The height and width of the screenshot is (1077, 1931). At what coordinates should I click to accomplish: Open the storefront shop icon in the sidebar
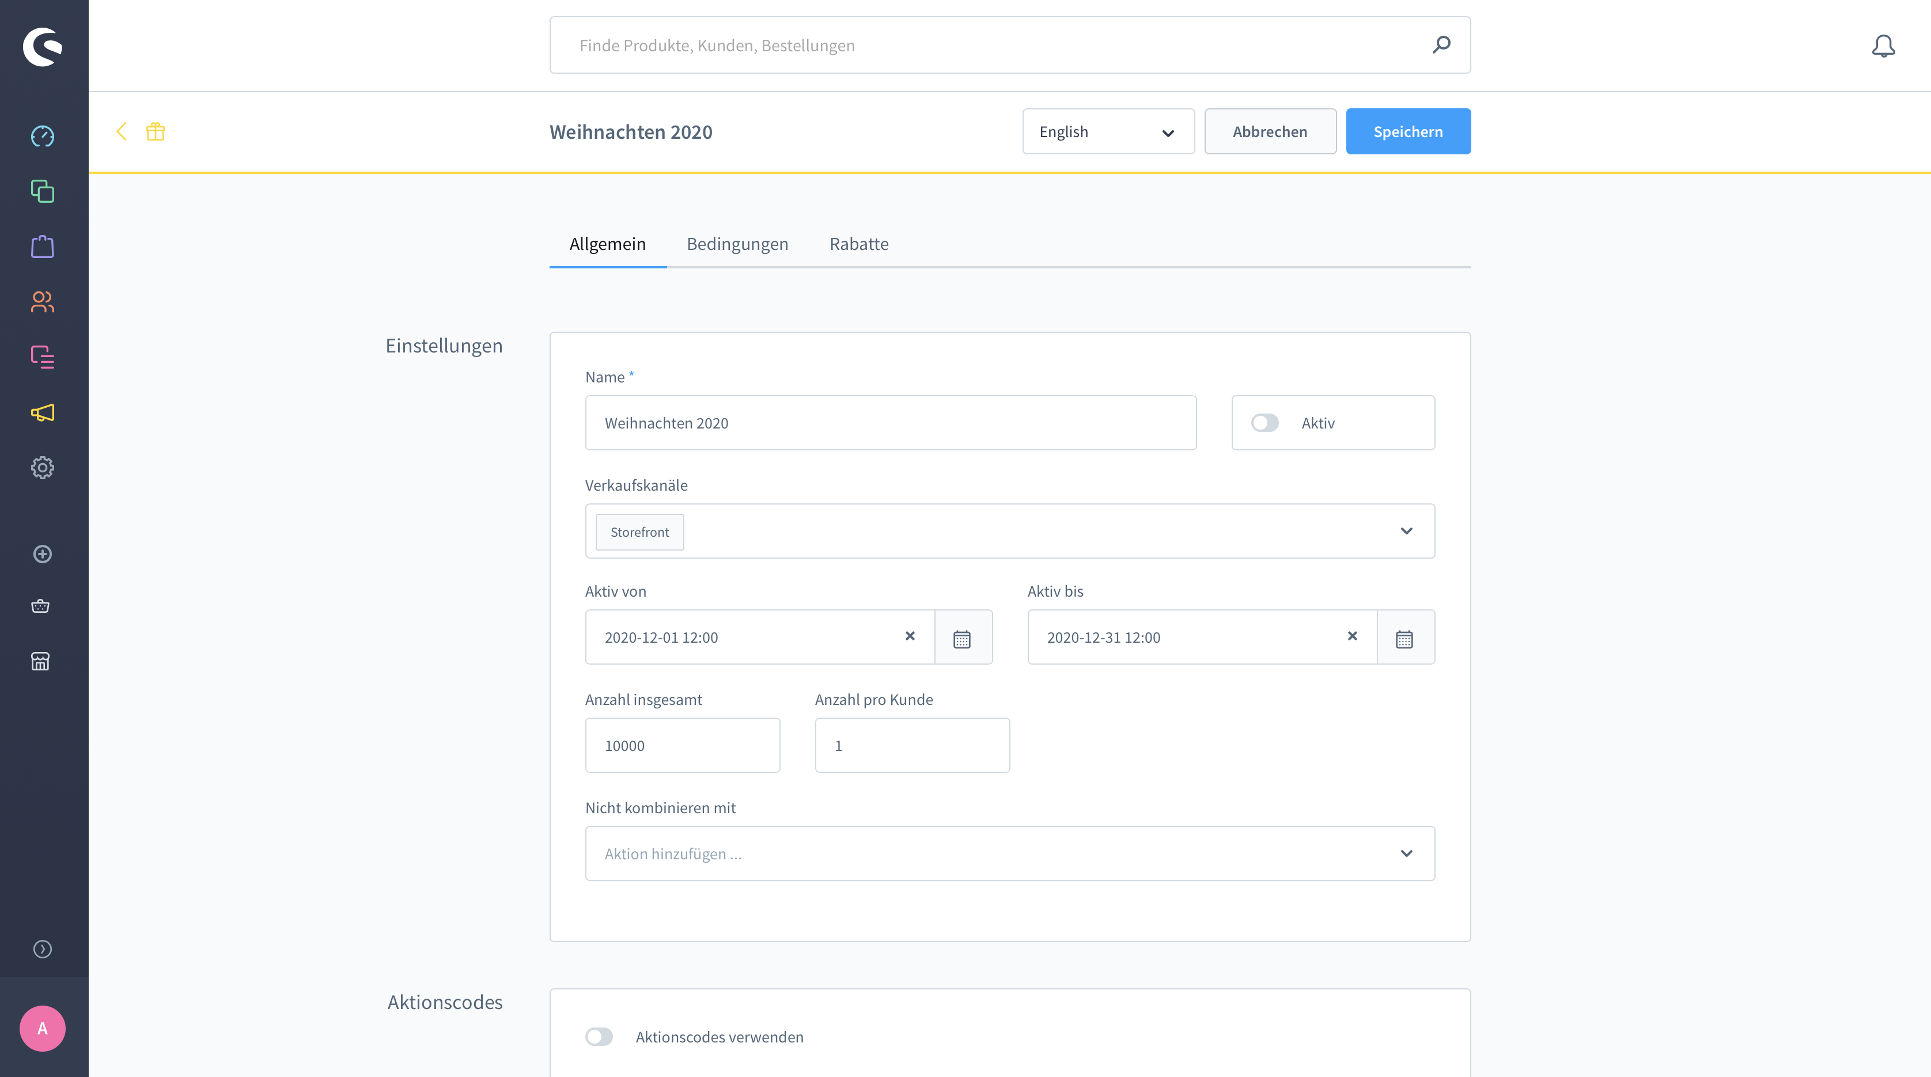[x=40, y=661]
